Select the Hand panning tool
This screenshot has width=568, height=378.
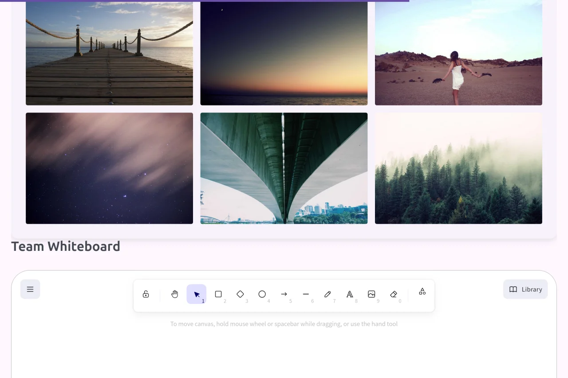click(175, 294)
